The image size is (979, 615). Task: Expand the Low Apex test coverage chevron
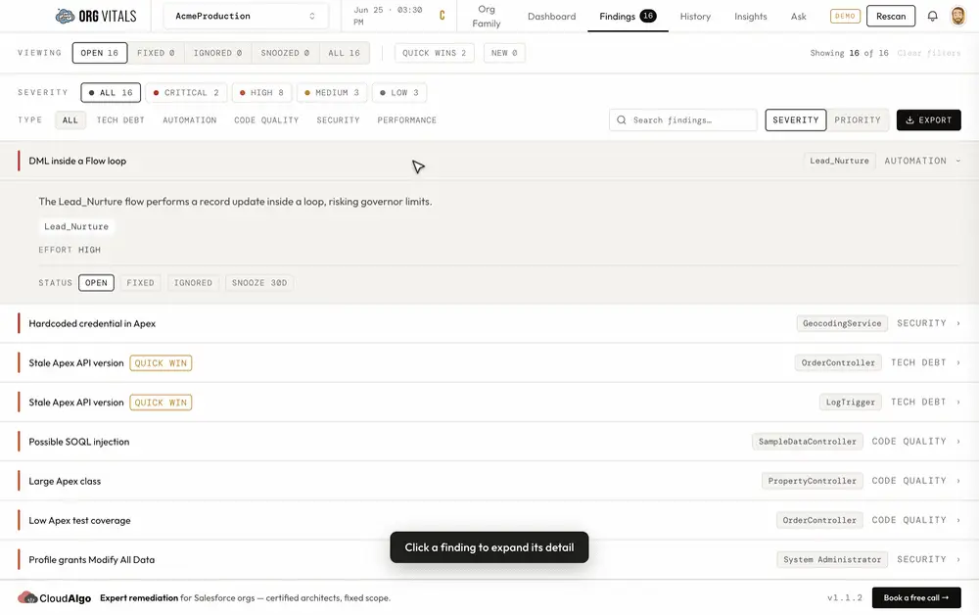[x=958, y=520]
